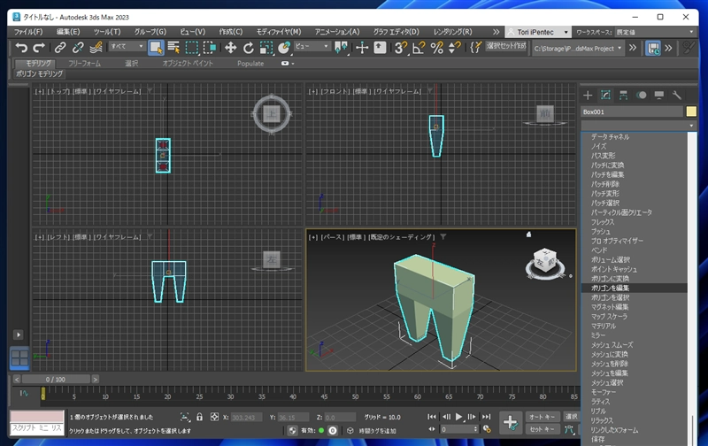Toggle the selection lock padlock icon
Viewport: 708px width, 446px height.
pyautogui.click(x=199, y=417)
